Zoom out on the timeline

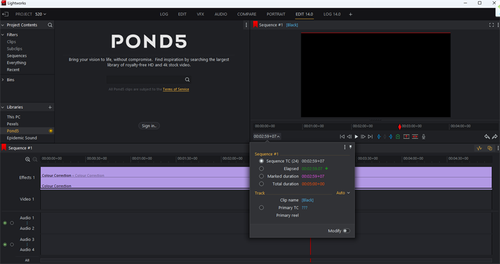[x=35, y=160]
